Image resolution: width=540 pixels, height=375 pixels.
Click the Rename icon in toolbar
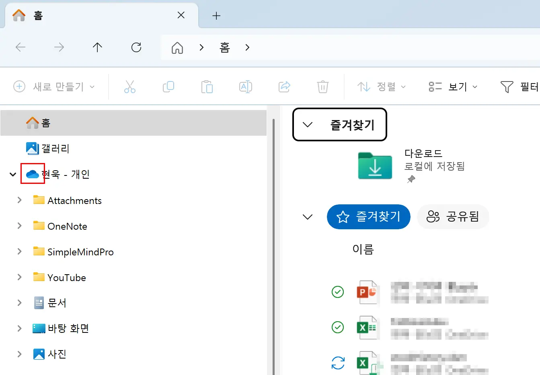[x=246, y=86]
